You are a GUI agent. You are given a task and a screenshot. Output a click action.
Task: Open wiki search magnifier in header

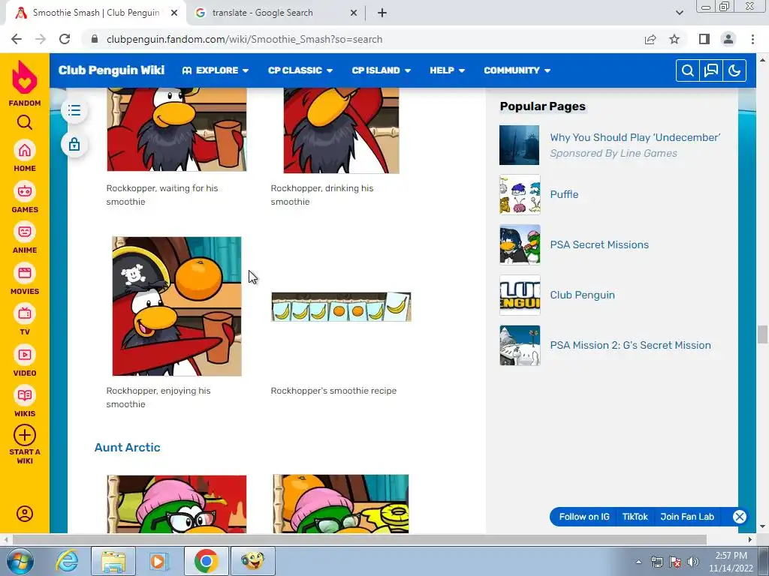coord(688,70)
